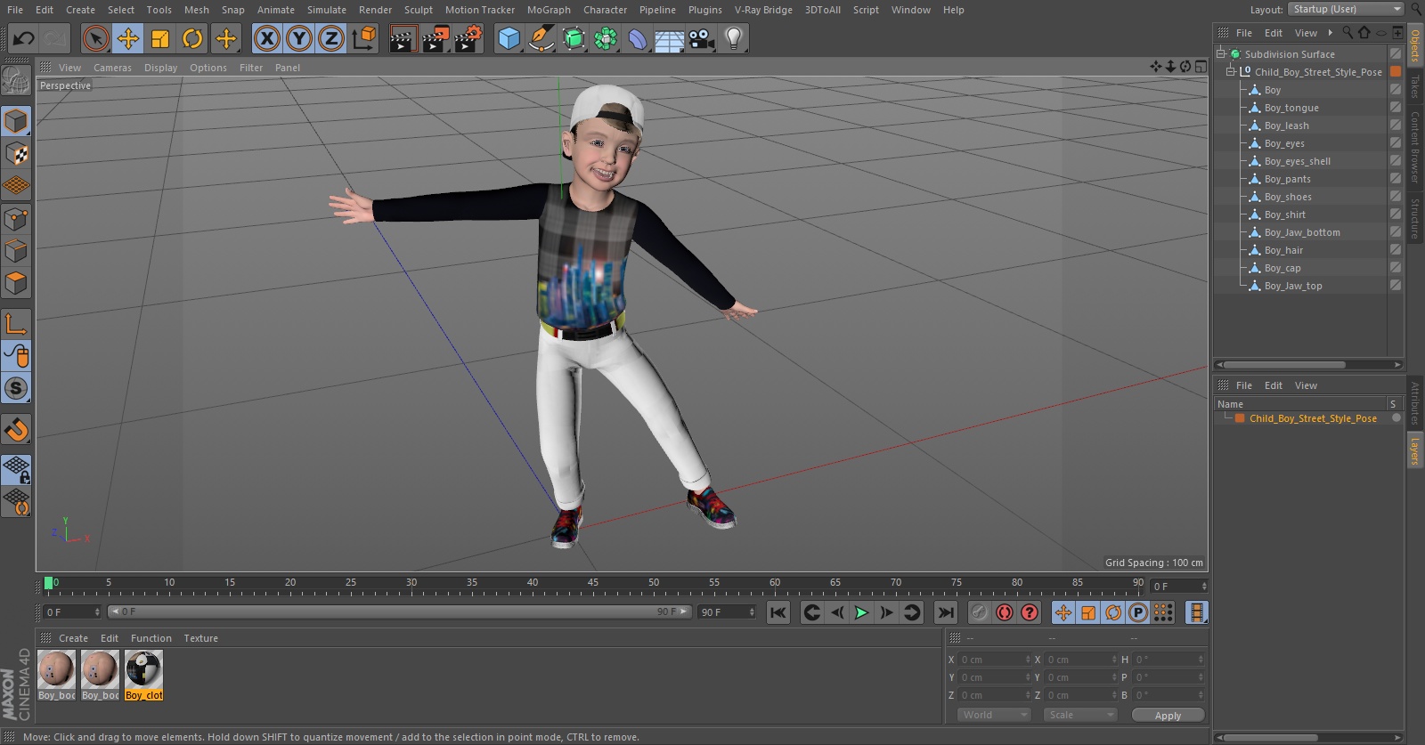Play the animation forward
Viewport: 1425px width, 745px height.
[x=861, y=612]
